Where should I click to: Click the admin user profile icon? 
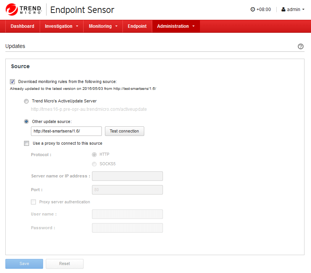pos(284,10)
